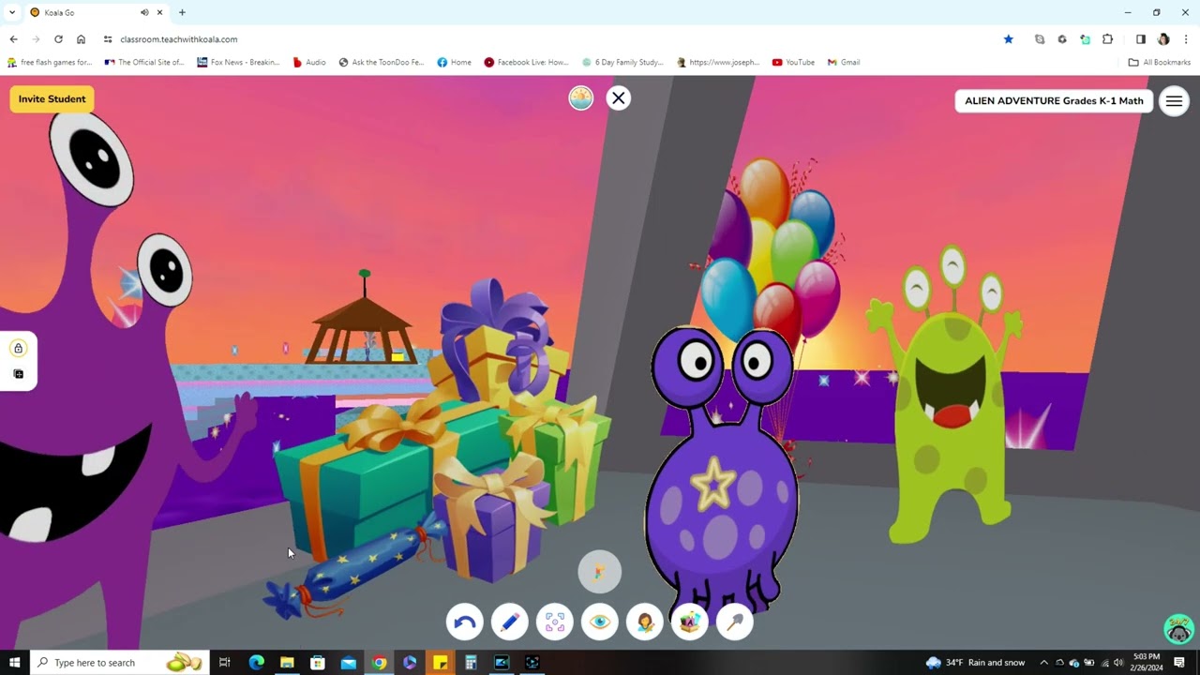1200x675 pixels.
Task: Toggle the yellow lock icon on left panel
Action: click(x=18, y=349)
